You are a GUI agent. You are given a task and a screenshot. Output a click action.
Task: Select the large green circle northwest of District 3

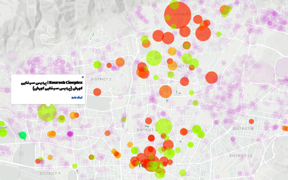click(x=154, y=58)
